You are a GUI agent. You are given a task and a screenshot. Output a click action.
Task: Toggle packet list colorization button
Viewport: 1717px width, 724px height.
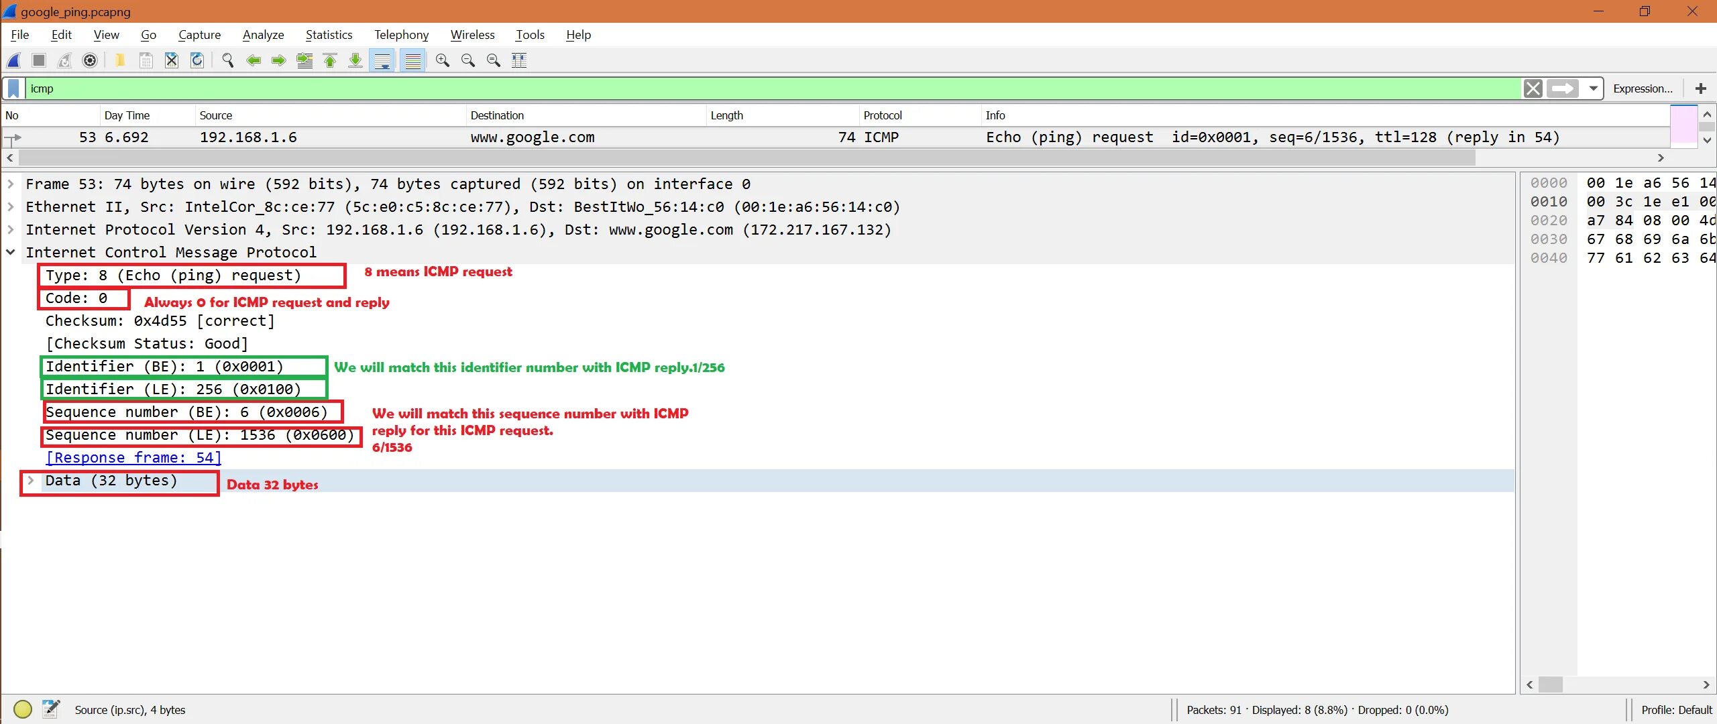point(413,61)
